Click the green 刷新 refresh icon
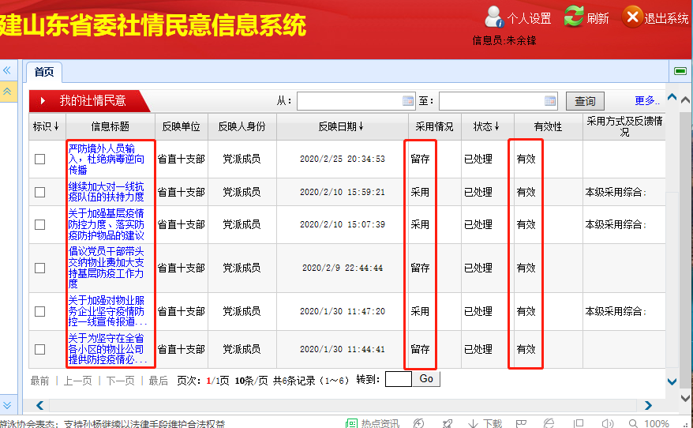Image resolution: width=693 pixels, height=428 pixels. click(x=574, y=17)
